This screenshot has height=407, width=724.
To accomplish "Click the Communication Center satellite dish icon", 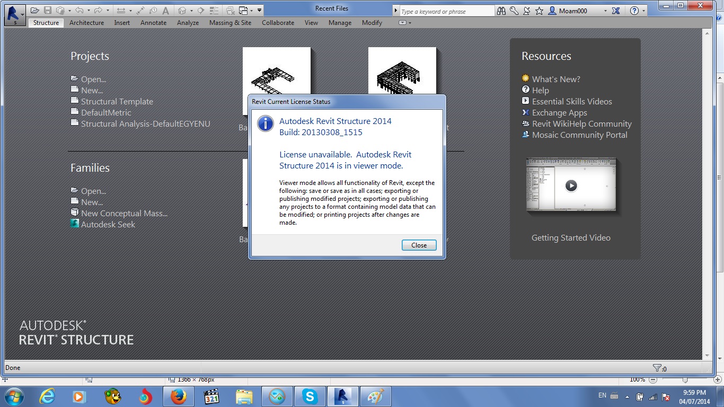I will [527, 11].
